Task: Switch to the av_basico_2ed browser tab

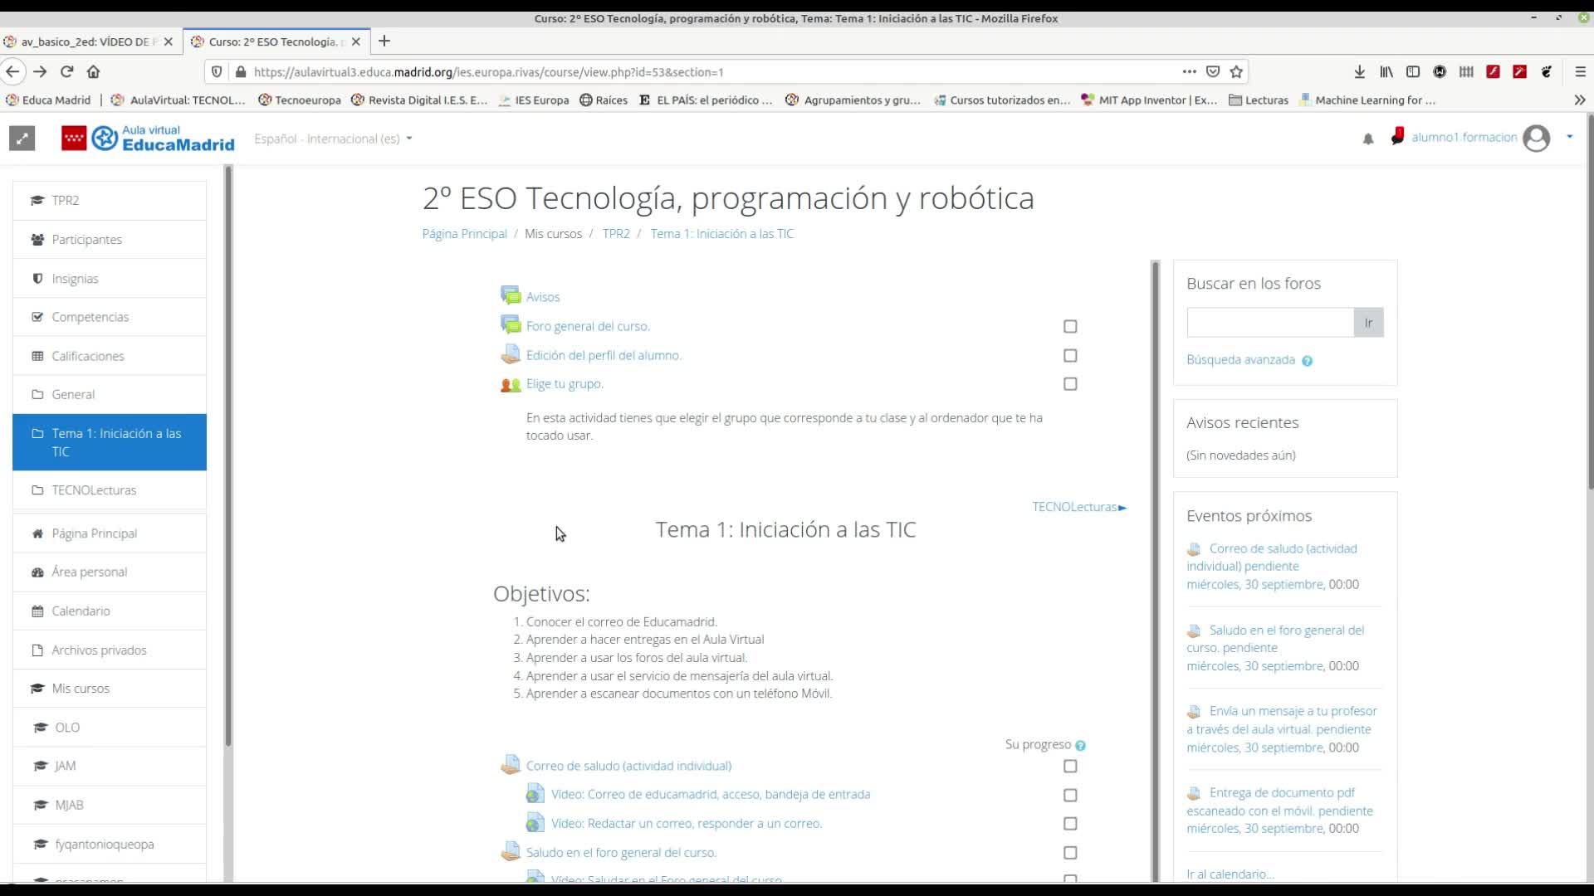Action: [83, 41]
